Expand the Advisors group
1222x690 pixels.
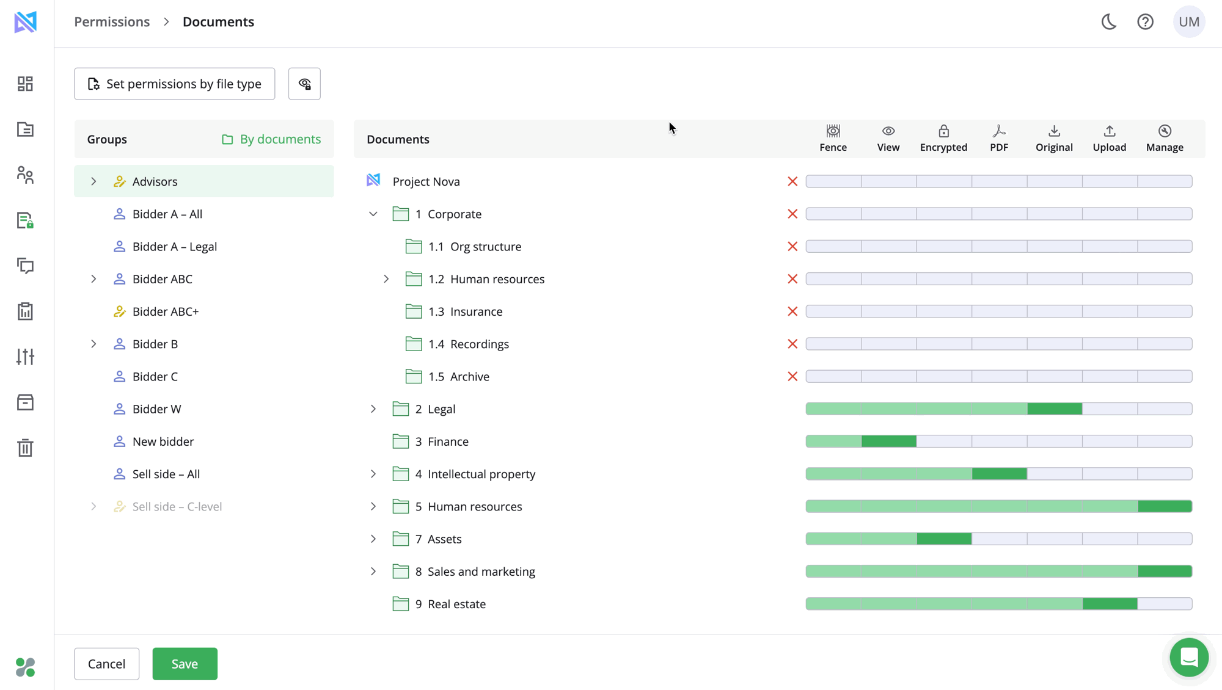coord(93,181)
